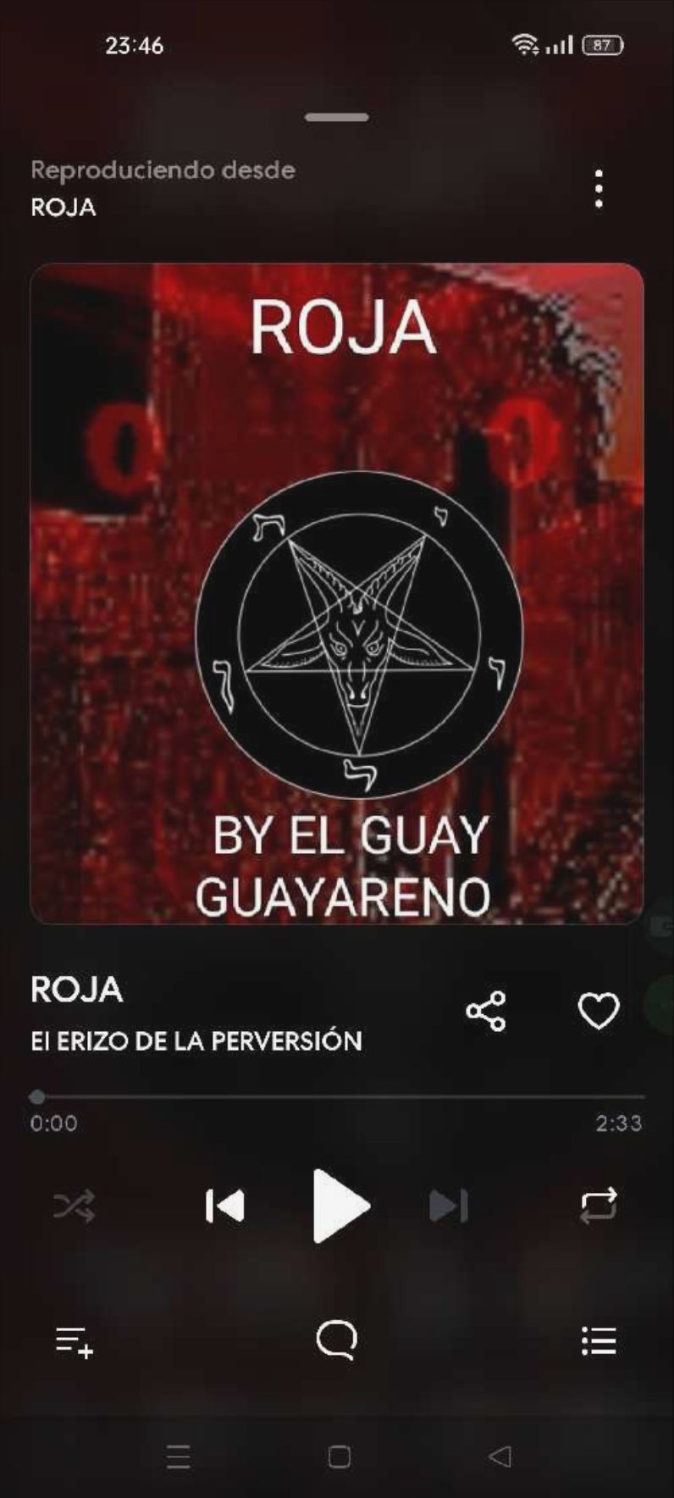Tap the Android home button
Image resolution: width=674 pixels, height=1498 pixels.
(x=340, y=1456)
